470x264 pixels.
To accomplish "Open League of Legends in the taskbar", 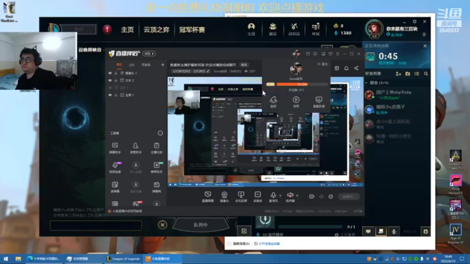I will [123, 259].
